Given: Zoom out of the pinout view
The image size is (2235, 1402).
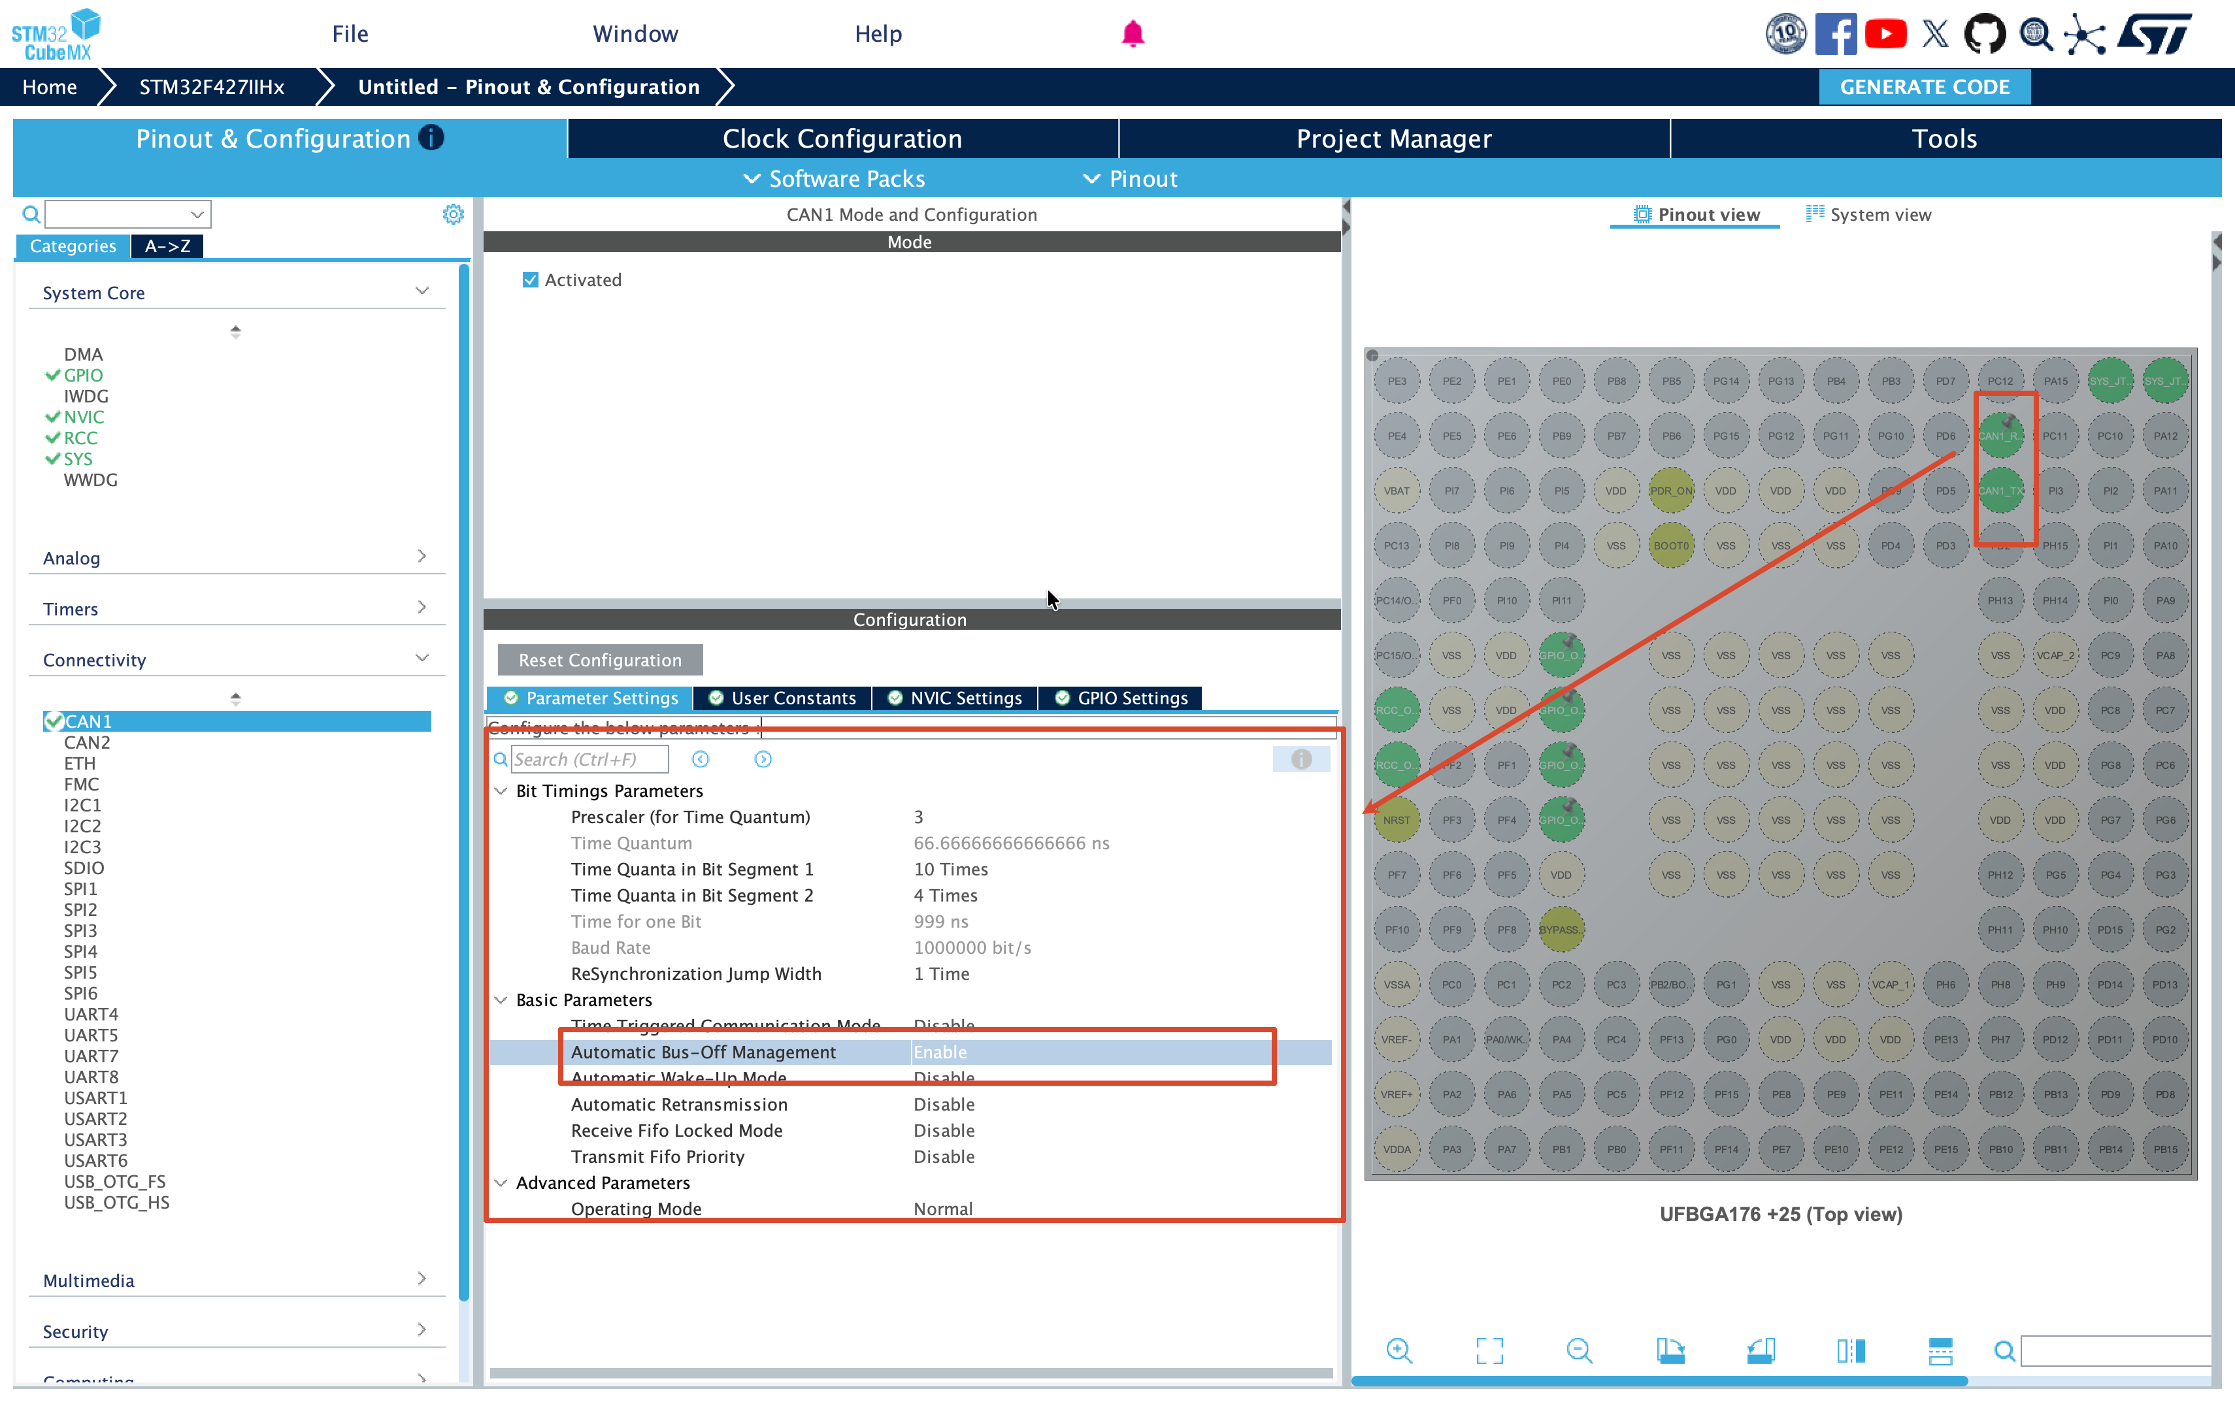Looking at the screenshot, I should coord(1580,1351).
